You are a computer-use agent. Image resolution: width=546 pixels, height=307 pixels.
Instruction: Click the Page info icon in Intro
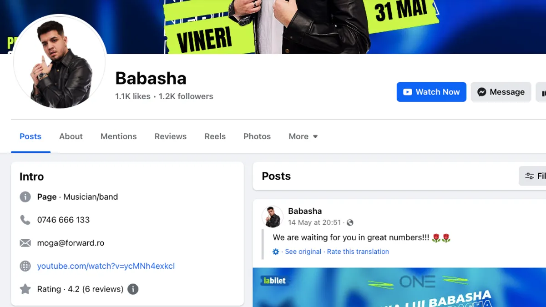pos(25,197)
